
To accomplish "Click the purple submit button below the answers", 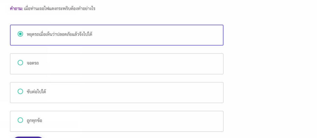I will [28, 137].
